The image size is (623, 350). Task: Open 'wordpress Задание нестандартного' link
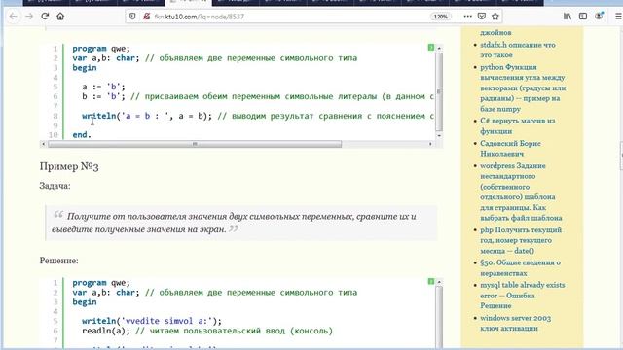521,192
